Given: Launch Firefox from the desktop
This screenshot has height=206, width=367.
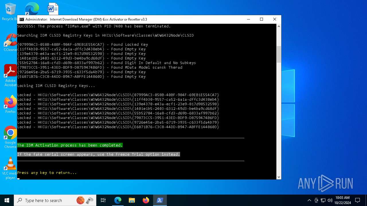Looking at the screenshot, I should point(10,104).
